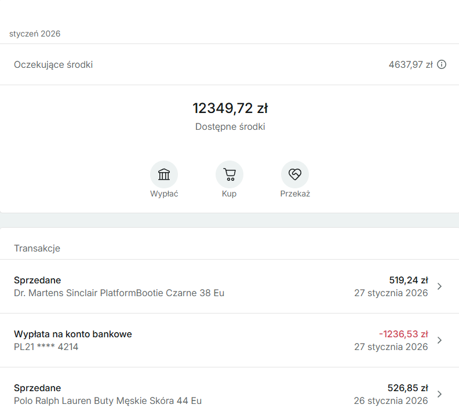Select the "Przekaż" text label
Image resolution: width=459 pixels, height=419 pixels.
[x=295, y=194]
